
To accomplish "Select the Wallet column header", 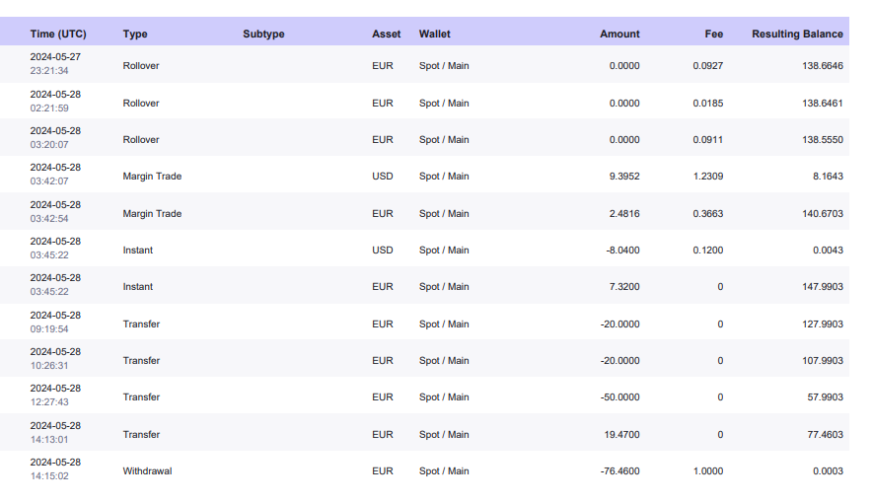I will [x=434, y=34].
